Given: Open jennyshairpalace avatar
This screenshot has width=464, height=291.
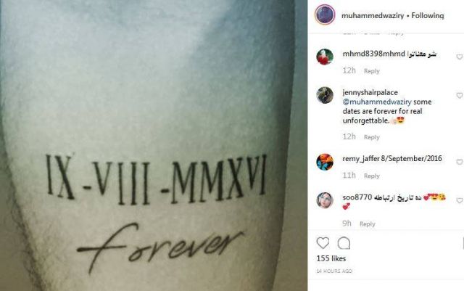Looking at the screenshot, I should (x=325, y=95).
